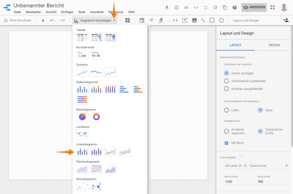Screen dimensions: 293x194
Task: Open the help question mark icon
Action: pyautogui.click(x=235, y=8)
